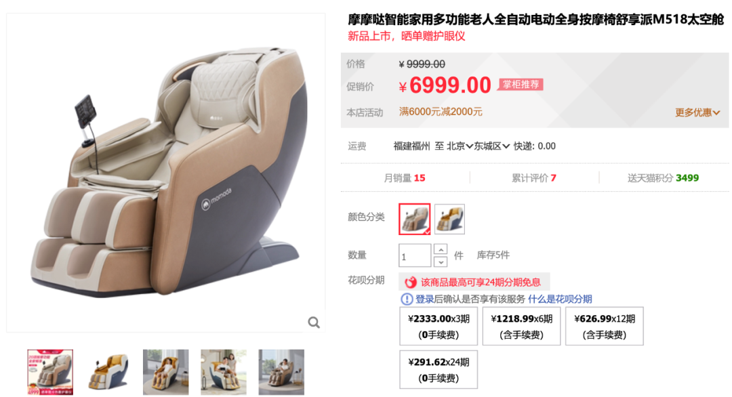The image size is (732, 397).
Task: Choose ¥291.62x24期 installment option
Action: (x=439, y=369)
